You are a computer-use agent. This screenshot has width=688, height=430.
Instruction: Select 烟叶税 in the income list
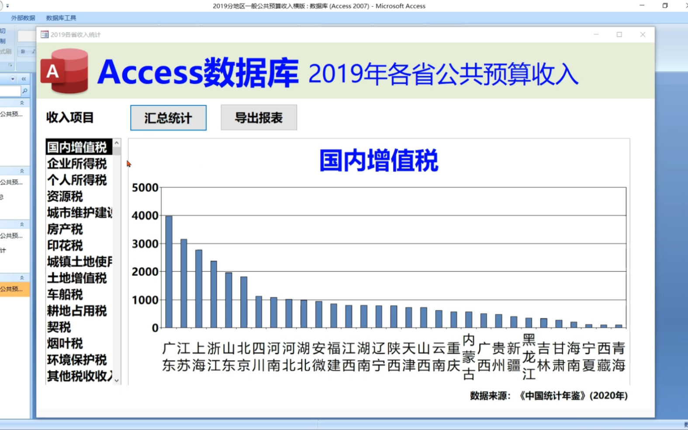click(x=79, y=344)
